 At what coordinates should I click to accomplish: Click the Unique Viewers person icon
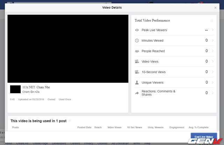[137, 82]
